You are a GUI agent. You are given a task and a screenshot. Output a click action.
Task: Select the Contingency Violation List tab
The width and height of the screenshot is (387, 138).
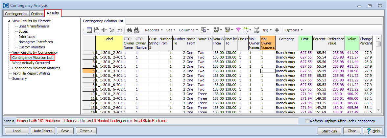click(104, 21)
